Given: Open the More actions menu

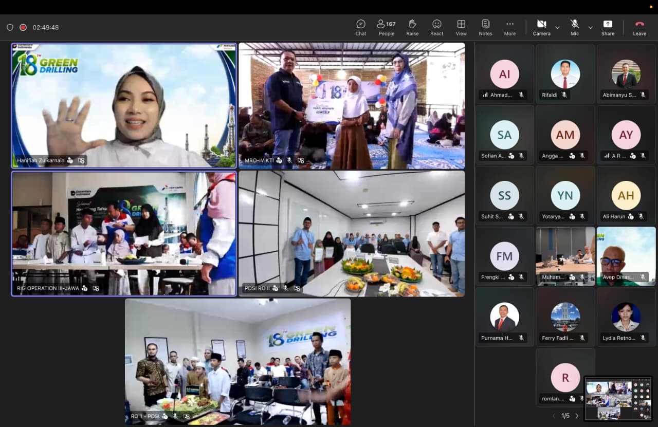Looking at the screenshot, I should (510, 28).
